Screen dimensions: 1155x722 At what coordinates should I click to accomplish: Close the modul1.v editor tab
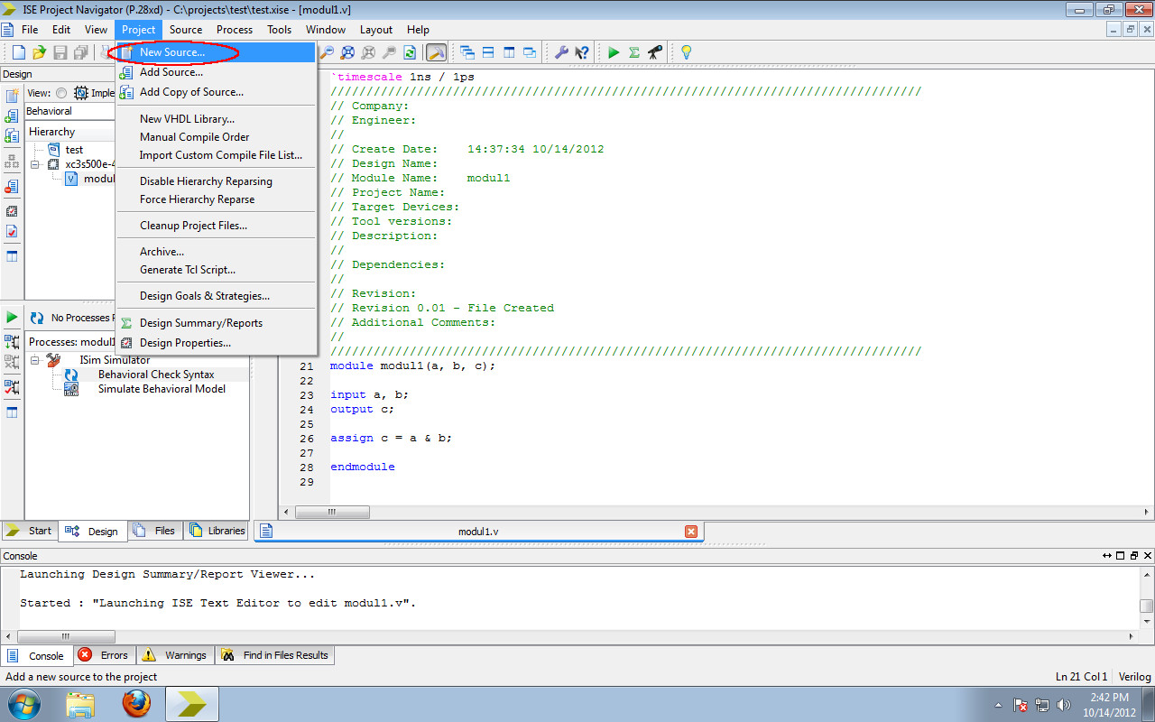(691, 531)
